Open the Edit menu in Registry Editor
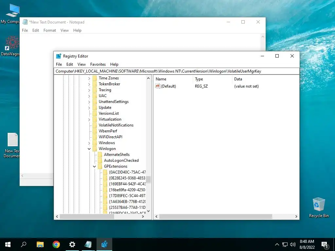 70,64
